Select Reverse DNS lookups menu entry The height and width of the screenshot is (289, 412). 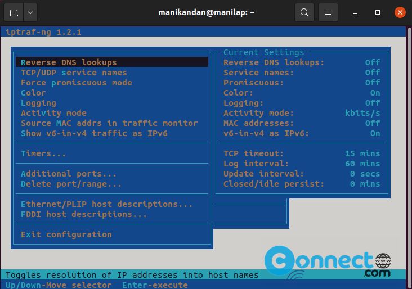click(112, 62)
